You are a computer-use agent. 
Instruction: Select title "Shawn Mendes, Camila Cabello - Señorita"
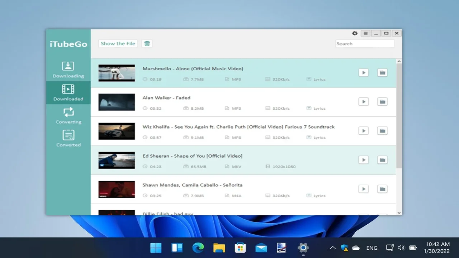tap(193, 185)
